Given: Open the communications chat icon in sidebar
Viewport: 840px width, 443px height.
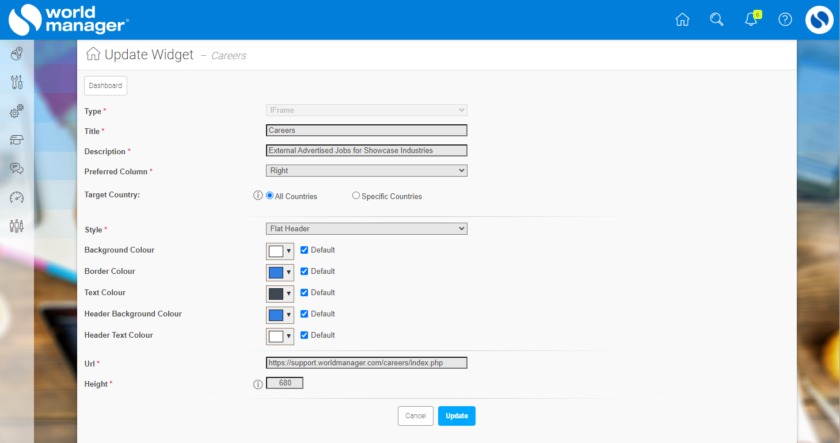Looking at the screenshot, I should coord(16,169).
